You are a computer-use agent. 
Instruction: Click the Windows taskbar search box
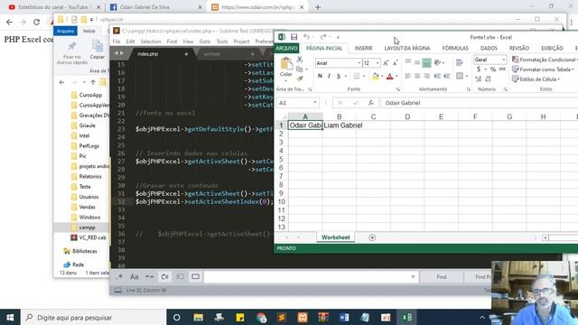[x=93, y=317]
